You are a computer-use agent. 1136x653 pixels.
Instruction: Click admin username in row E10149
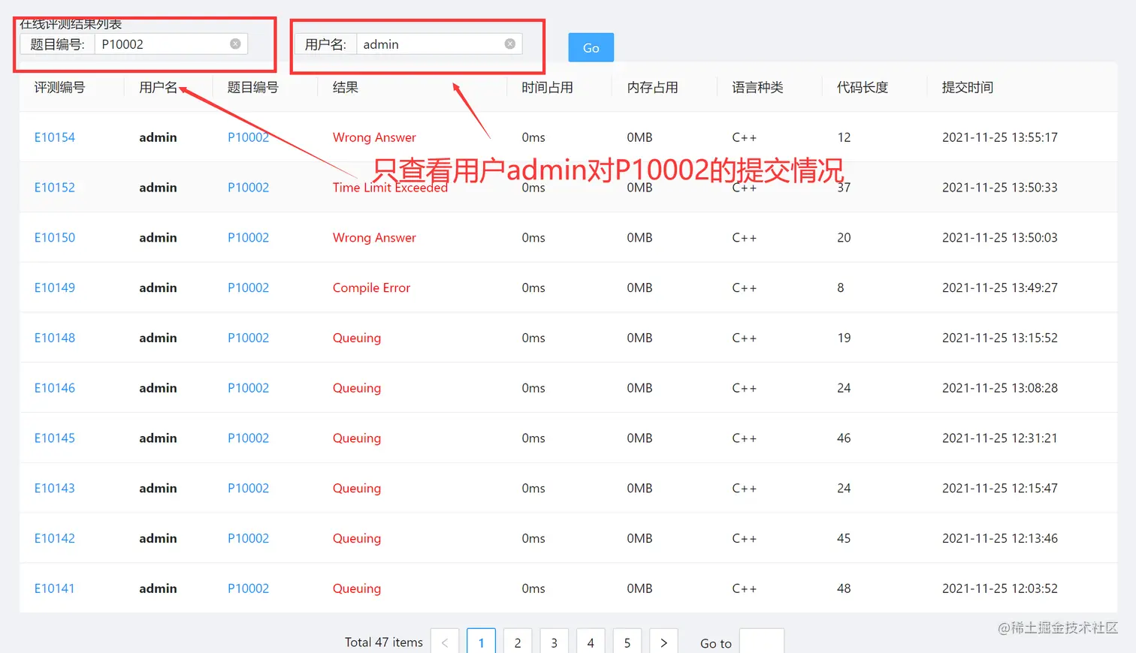158,287
